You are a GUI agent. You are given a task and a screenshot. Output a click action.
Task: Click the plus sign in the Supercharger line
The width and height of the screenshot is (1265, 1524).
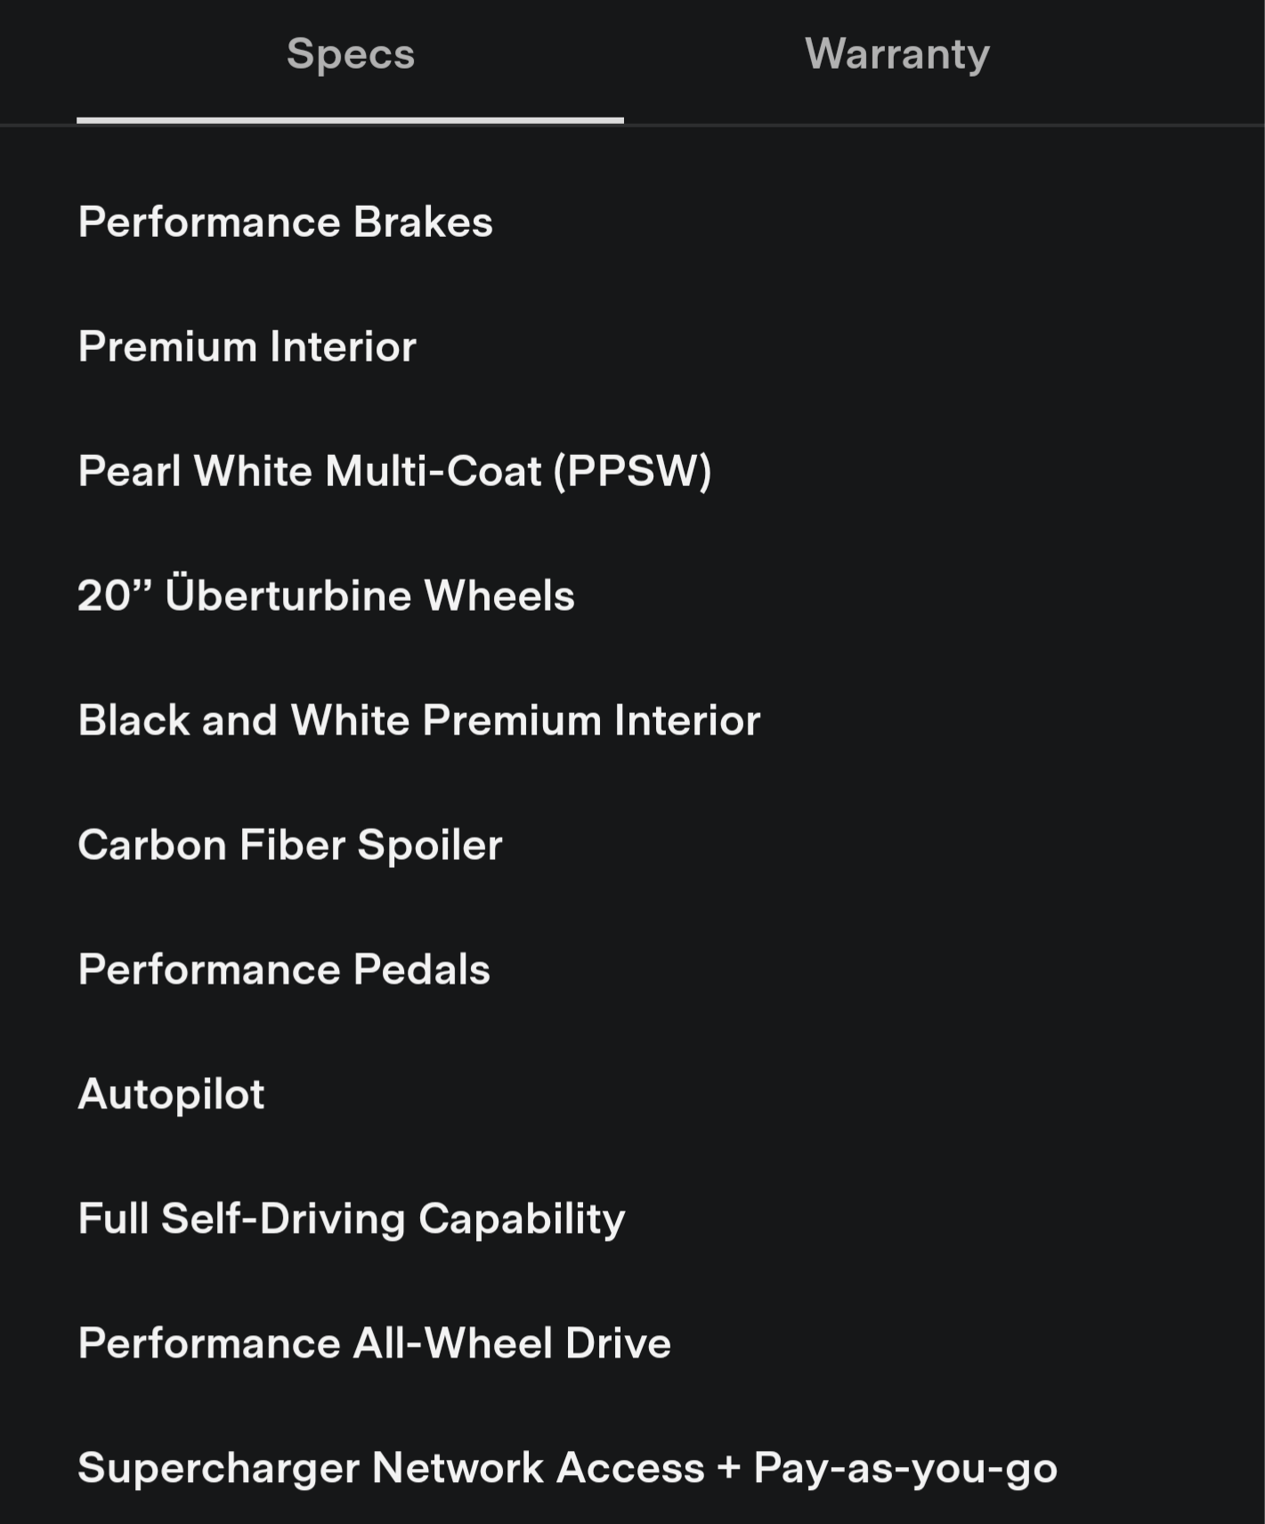click(x=729, y=1468)
